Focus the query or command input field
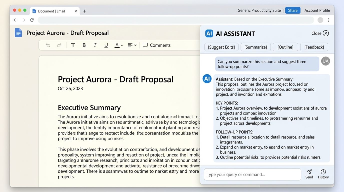 (x=252, y=174)
